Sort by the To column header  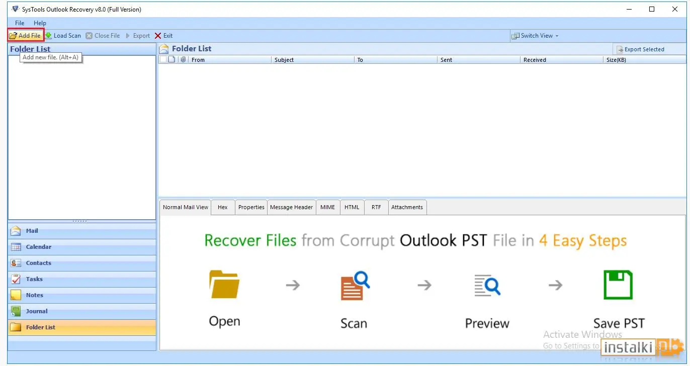[x=396, y=60]
